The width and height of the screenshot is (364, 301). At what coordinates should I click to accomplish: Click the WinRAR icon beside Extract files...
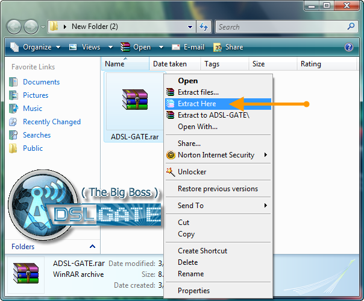tap(170, 92)
